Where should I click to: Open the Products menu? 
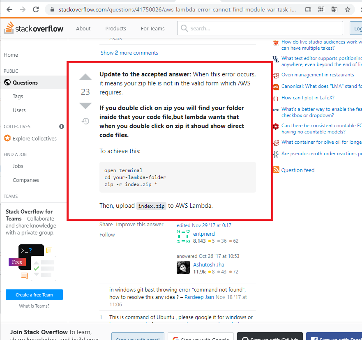click(115, 28)
